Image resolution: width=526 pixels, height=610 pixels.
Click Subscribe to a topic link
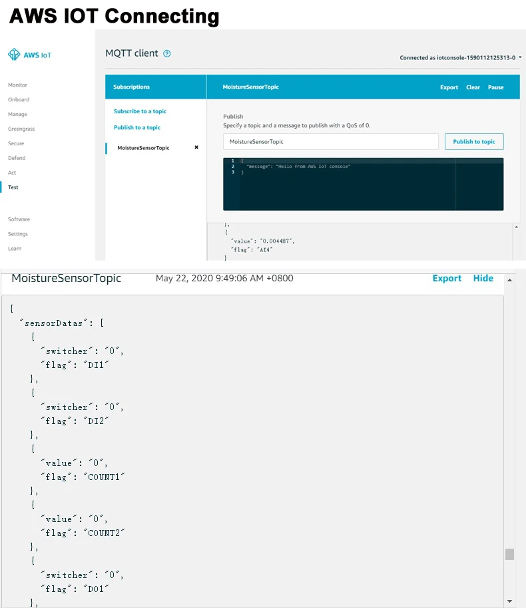tap(140, 111)
